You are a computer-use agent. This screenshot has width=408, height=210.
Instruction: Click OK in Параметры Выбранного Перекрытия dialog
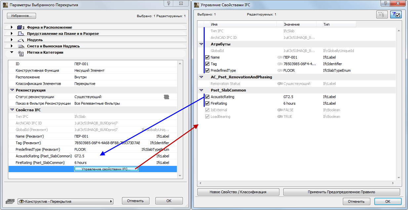tap(169, 201)
